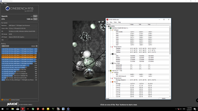Collapse Voltages under the ASUSTeK board
This screenshot has width=198, height=111.
click(111, 30)
